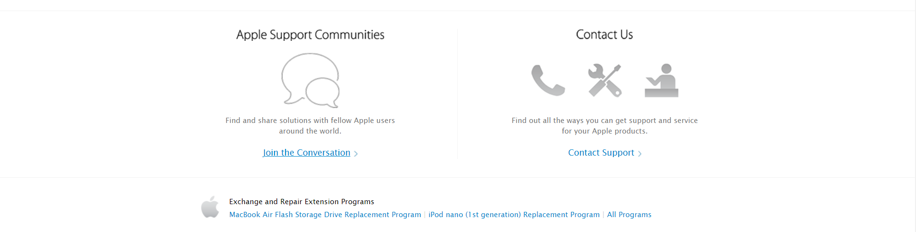Open the Contact Support link
Image resolution: width=916 pixels, height=232 pixels.
click(601, 153)
